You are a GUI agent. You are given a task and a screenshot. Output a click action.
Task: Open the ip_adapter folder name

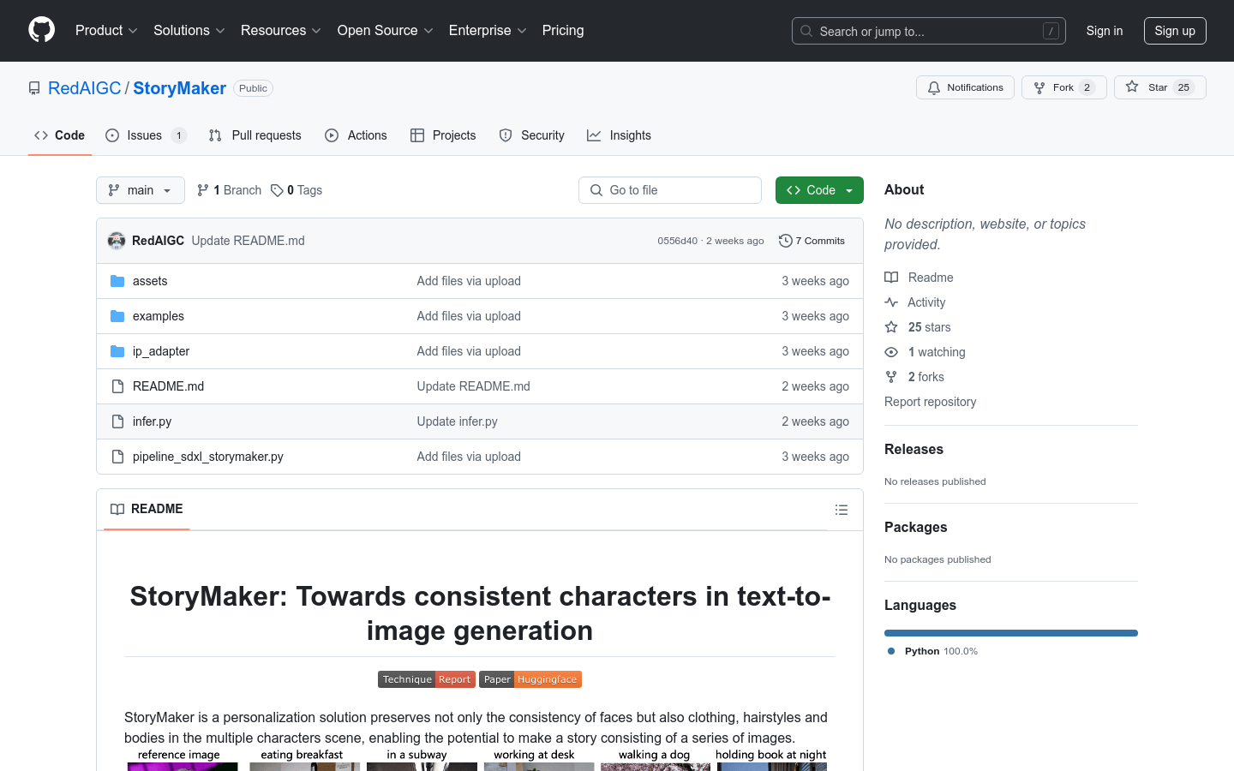161,351
